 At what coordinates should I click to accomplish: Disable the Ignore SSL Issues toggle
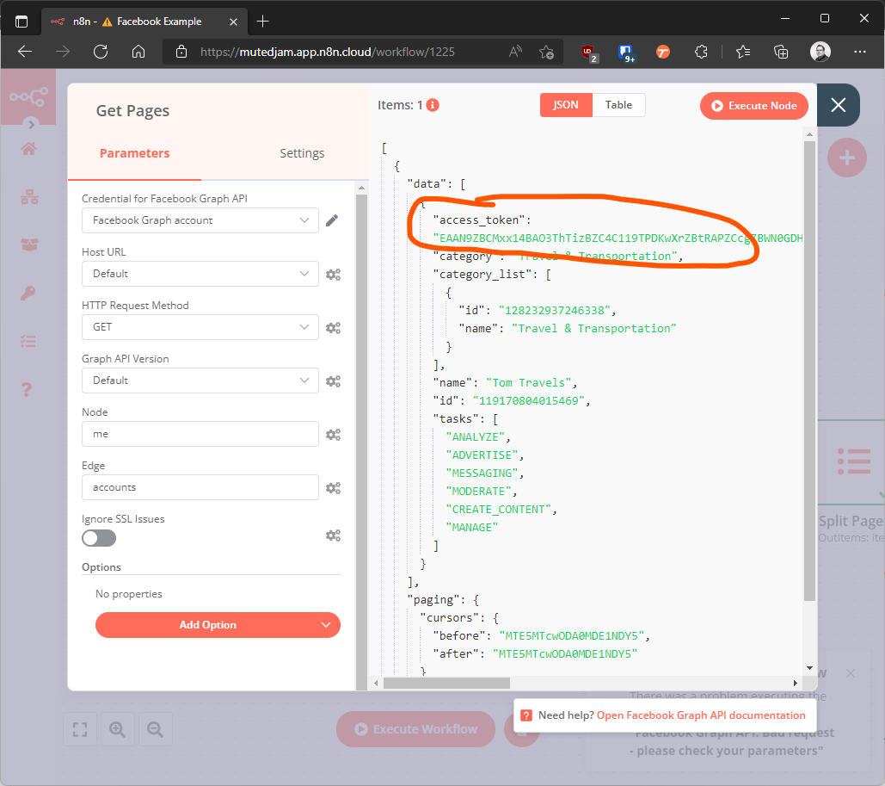98,537
